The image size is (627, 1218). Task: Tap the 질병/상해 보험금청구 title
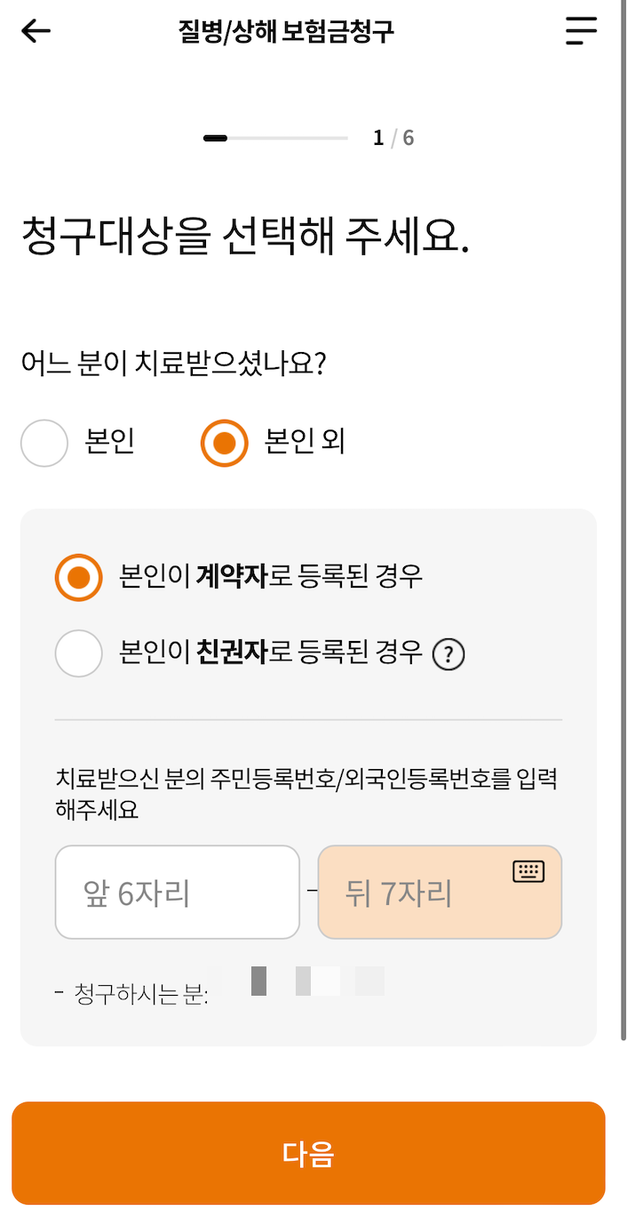point(286,30)
